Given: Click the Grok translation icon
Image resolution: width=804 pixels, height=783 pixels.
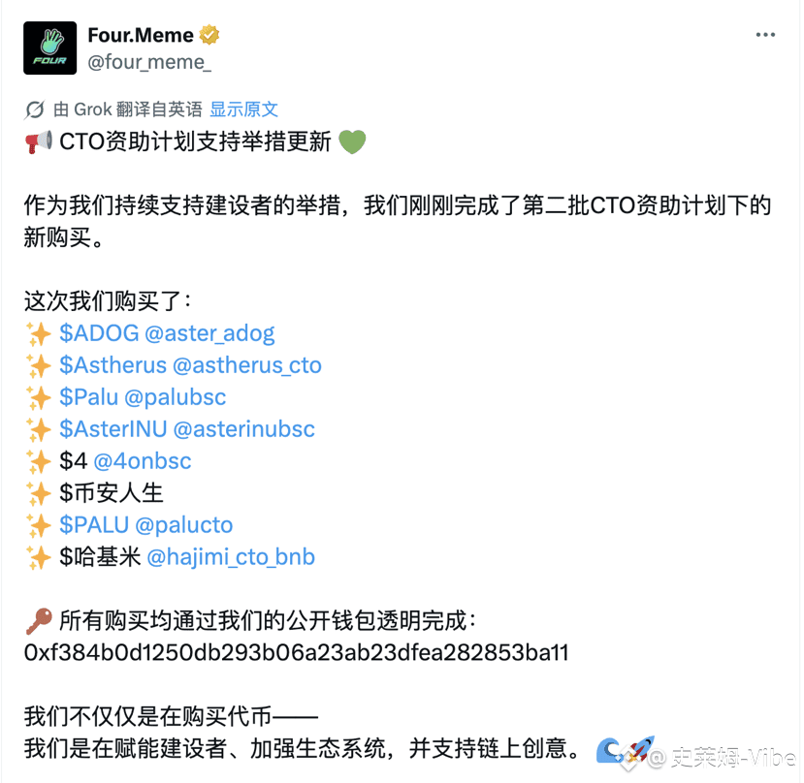Looking at the screenshot, I should [35, 110].
